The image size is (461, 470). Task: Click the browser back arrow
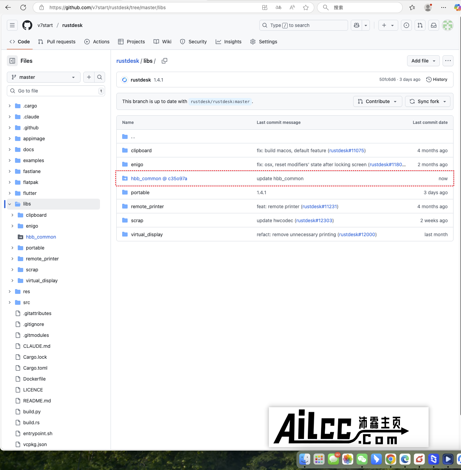(x=8, y=7)
